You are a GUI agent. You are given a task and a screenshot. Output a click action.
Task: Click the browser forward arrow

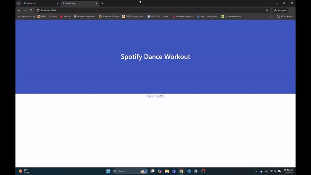click(25, 10)
